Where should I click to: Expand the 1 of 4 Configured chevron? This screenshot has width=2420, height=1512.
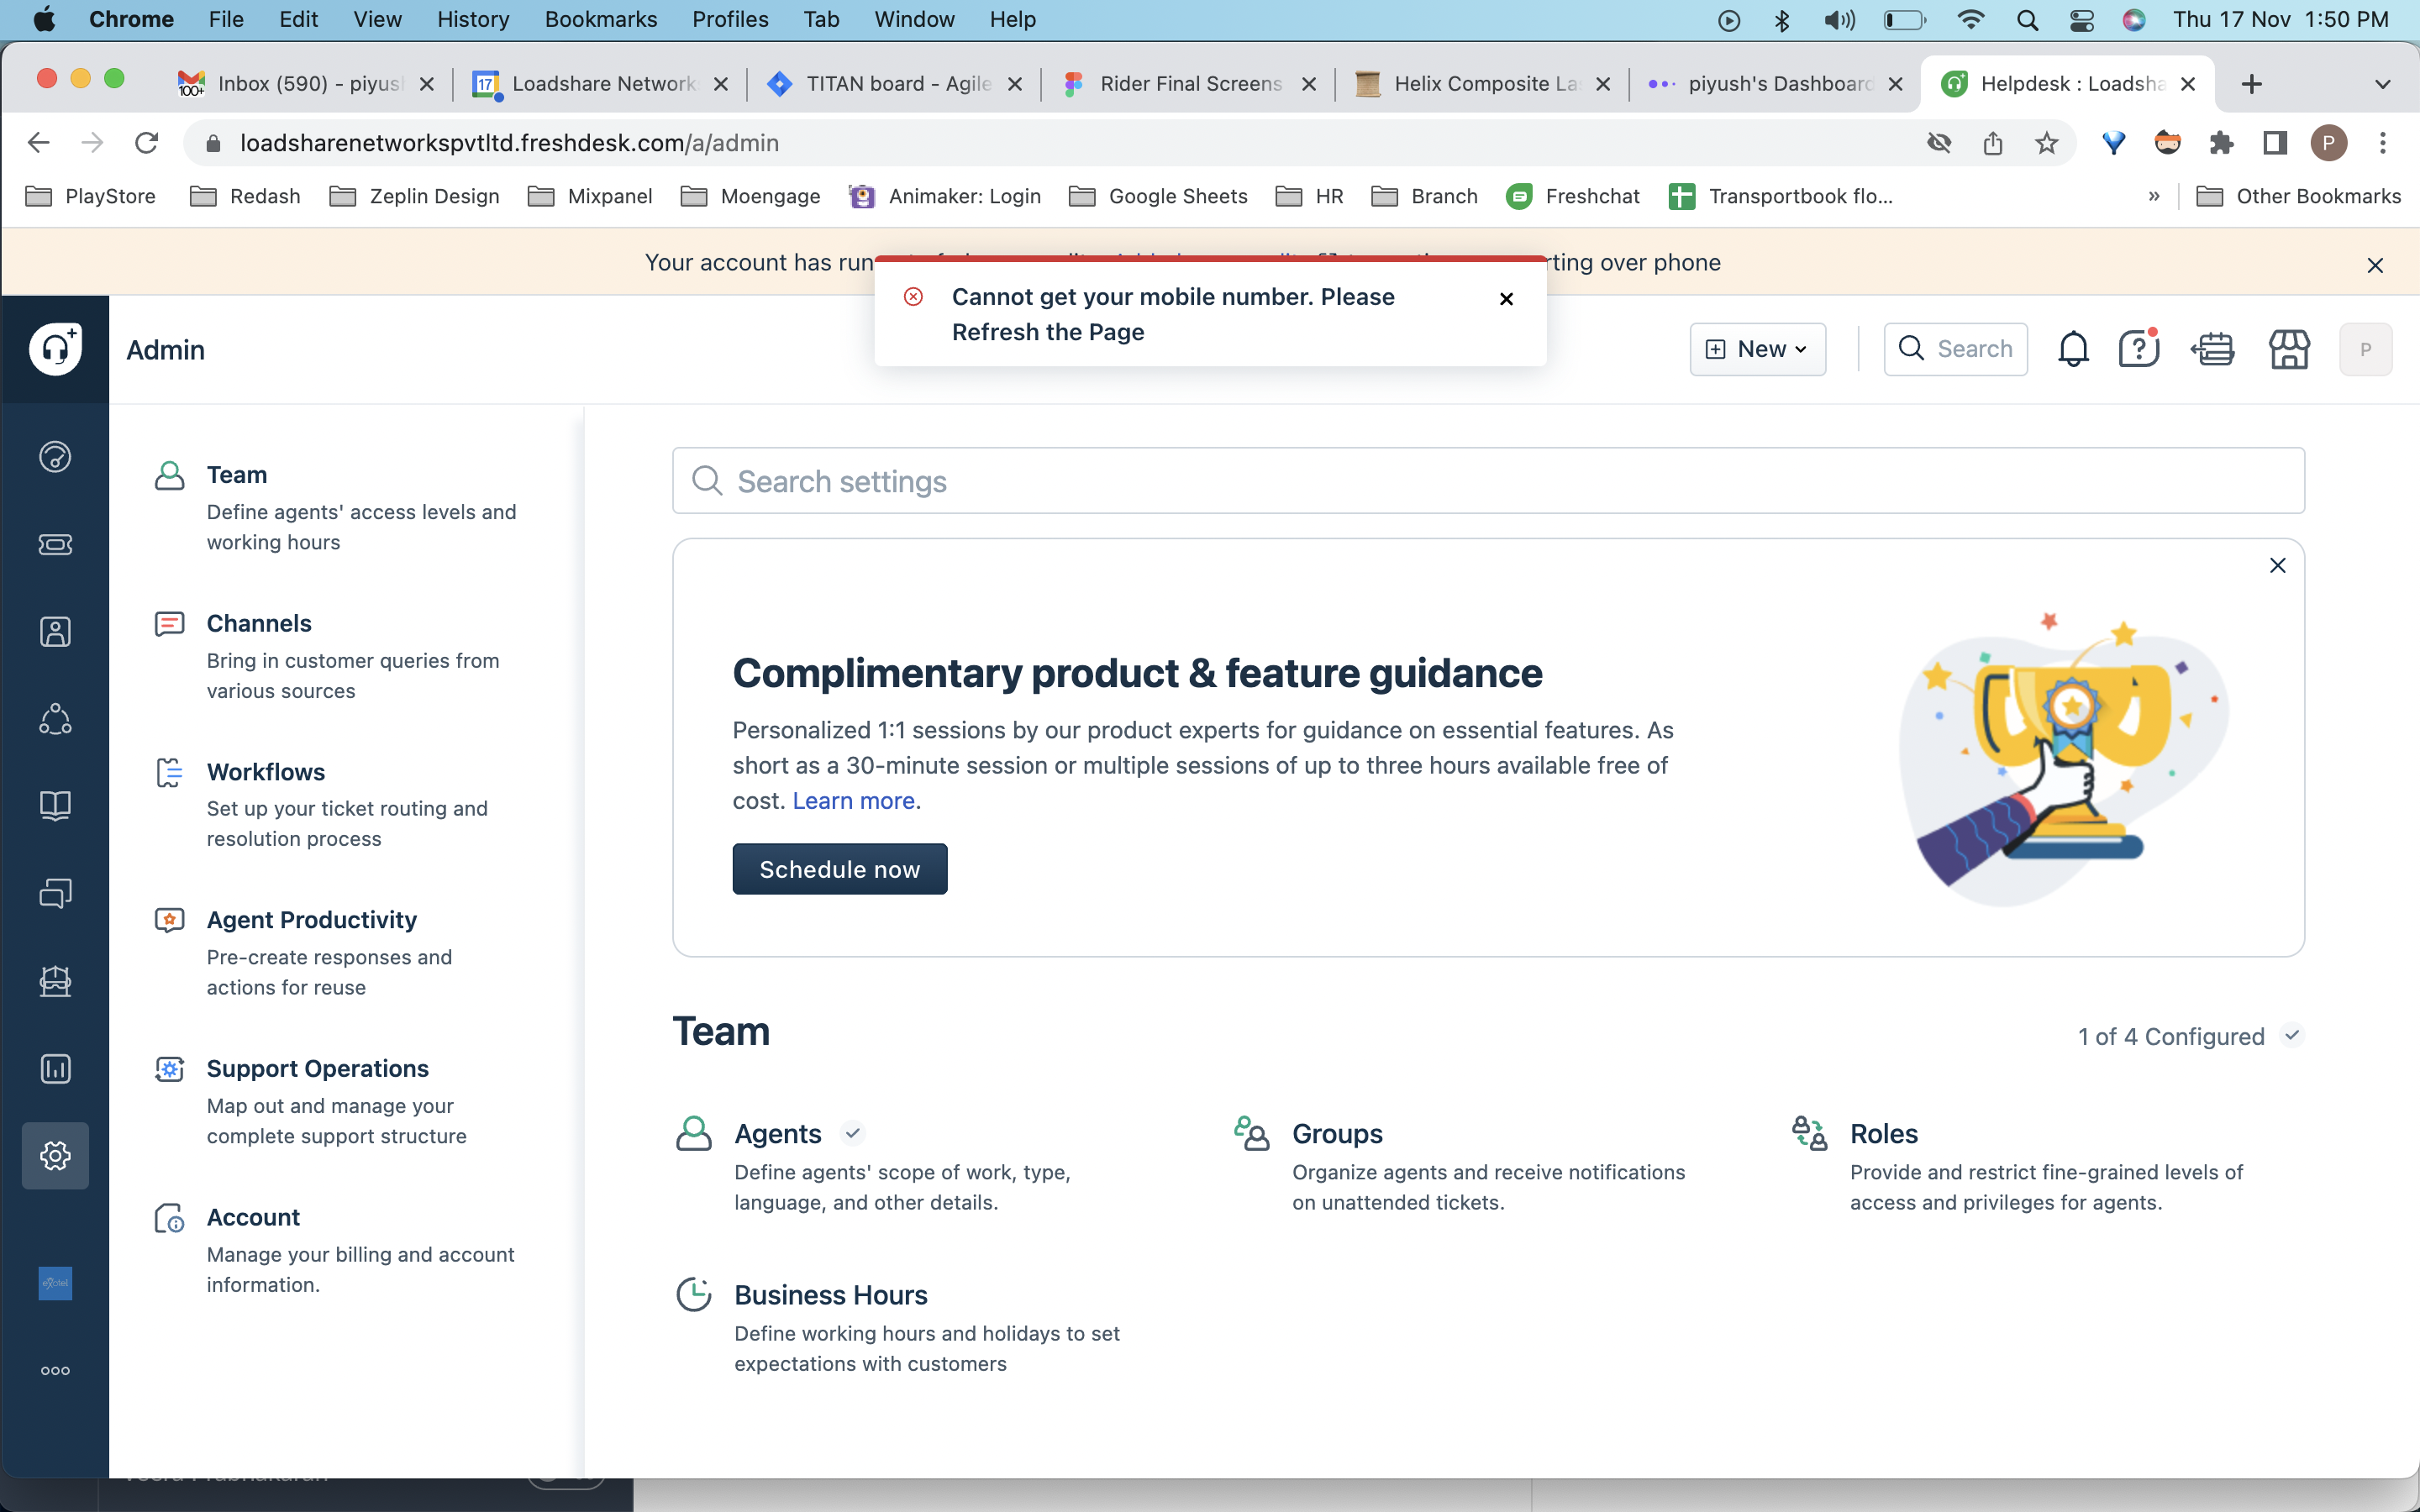(2291, 1035)
